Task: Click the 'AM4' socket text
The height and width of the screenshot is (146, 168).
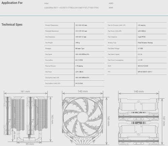Action: [x=111, y=8]
